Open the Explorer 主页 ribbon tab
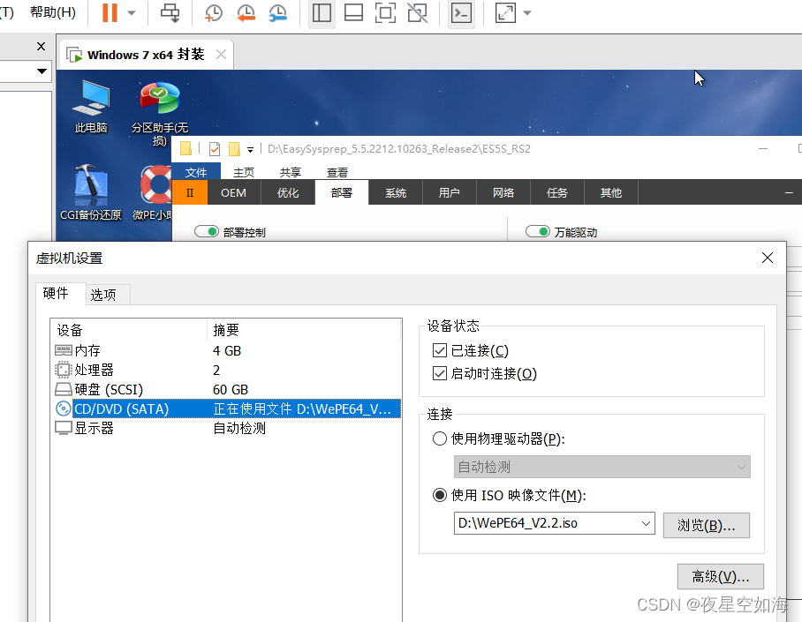The height and width of the screenshot is (622, 802). (x=244, y=172)
